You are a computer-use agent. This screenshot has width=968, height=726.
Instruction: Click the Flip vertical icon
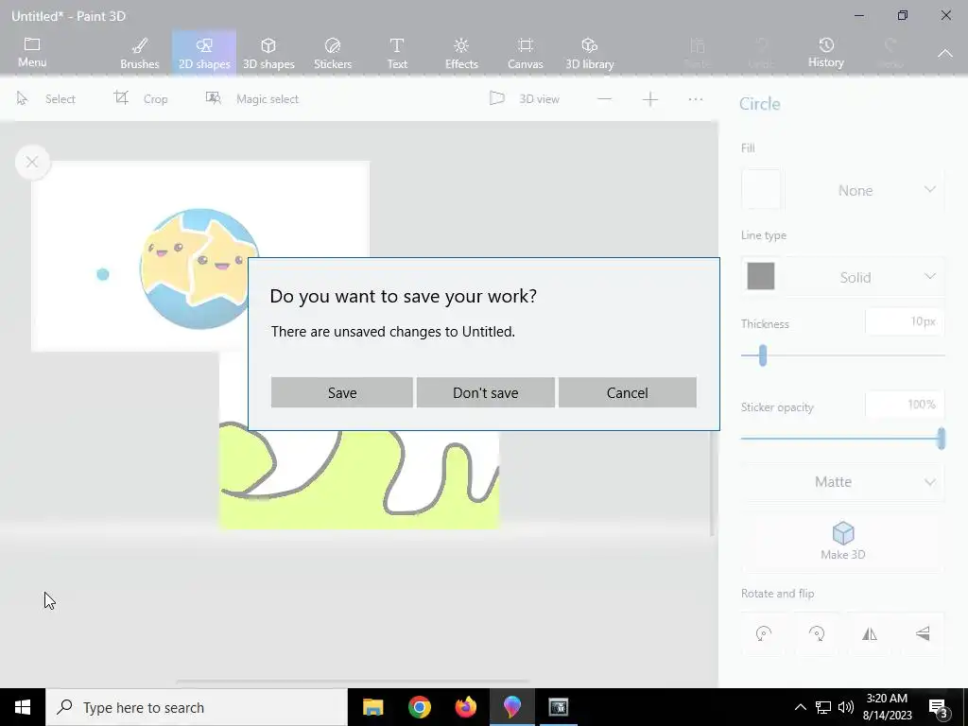tap(923, 634)
